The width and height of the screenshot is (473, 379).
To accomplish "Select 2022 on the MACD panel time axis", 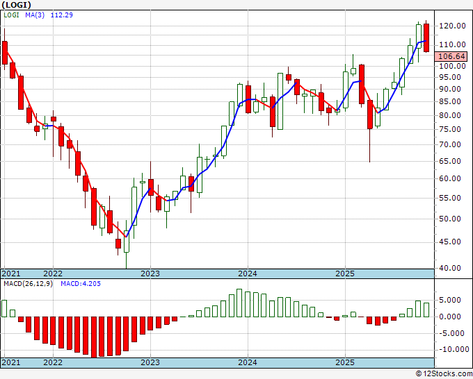I will [53, 362].
